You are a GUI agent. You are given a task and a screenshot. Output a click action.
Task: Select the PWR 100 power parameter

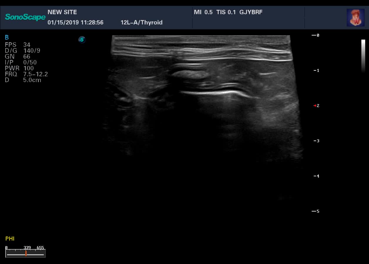(19, 68)
